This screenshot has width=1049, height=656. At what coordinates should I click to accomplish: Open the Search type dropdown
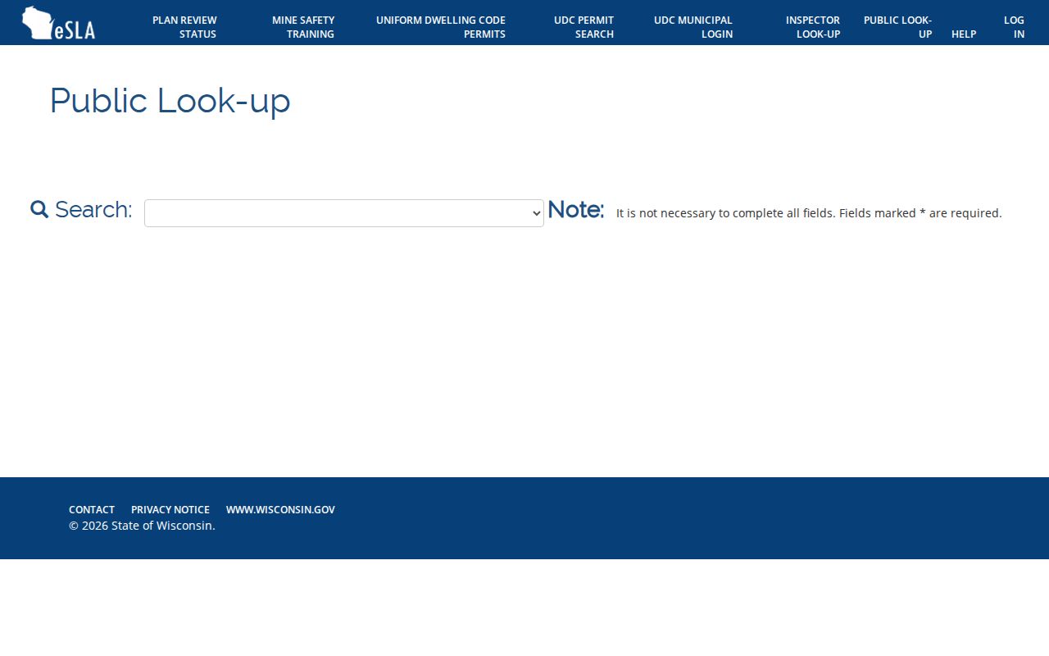point(344,213)
